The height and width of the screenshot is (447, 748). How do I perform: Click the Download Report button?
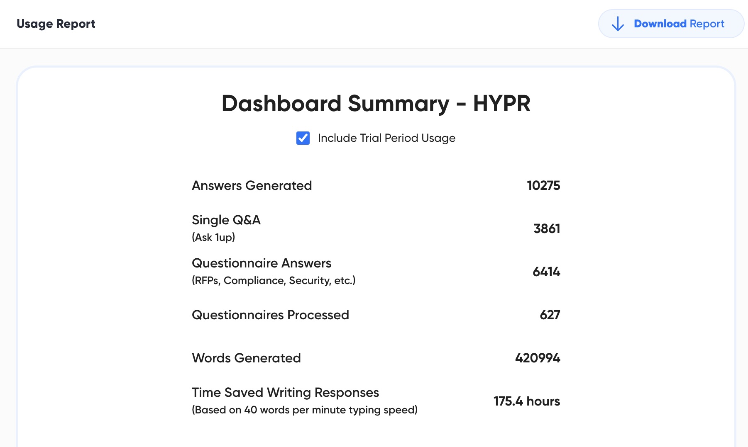pos(671,24)
